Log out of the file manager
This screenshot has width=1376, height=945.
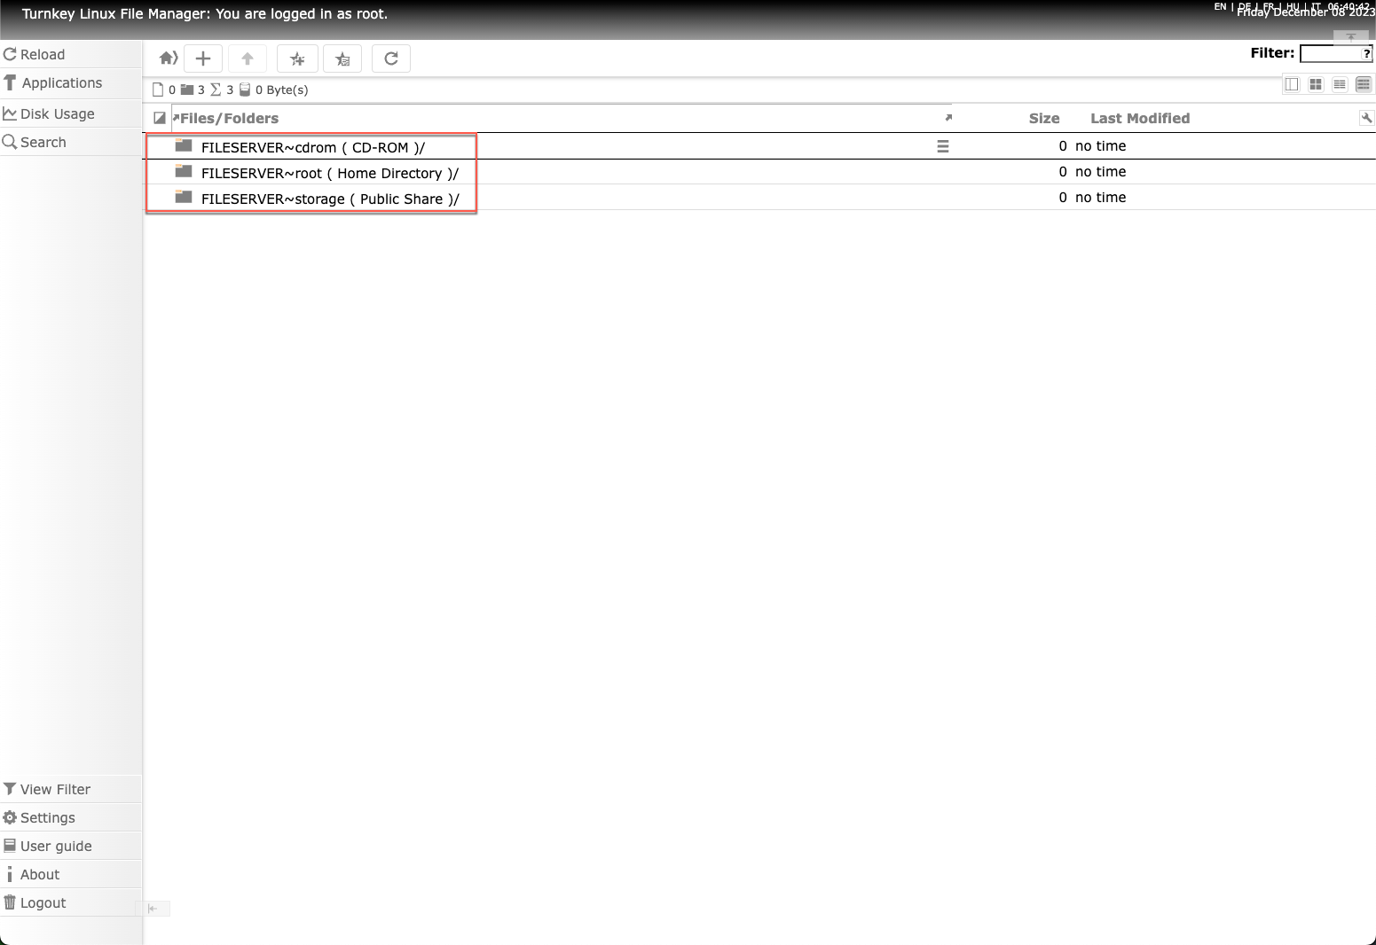(43, 902)
